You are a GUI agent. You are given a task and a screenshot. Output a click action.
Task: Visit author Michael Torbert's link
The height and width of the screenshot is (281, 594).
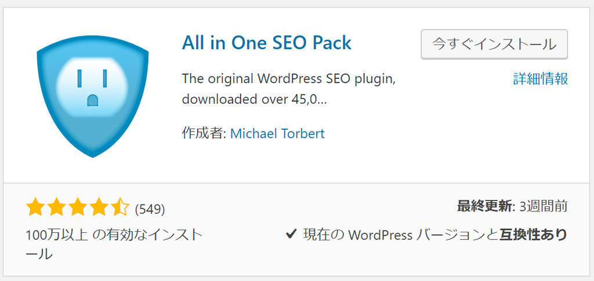277,133
